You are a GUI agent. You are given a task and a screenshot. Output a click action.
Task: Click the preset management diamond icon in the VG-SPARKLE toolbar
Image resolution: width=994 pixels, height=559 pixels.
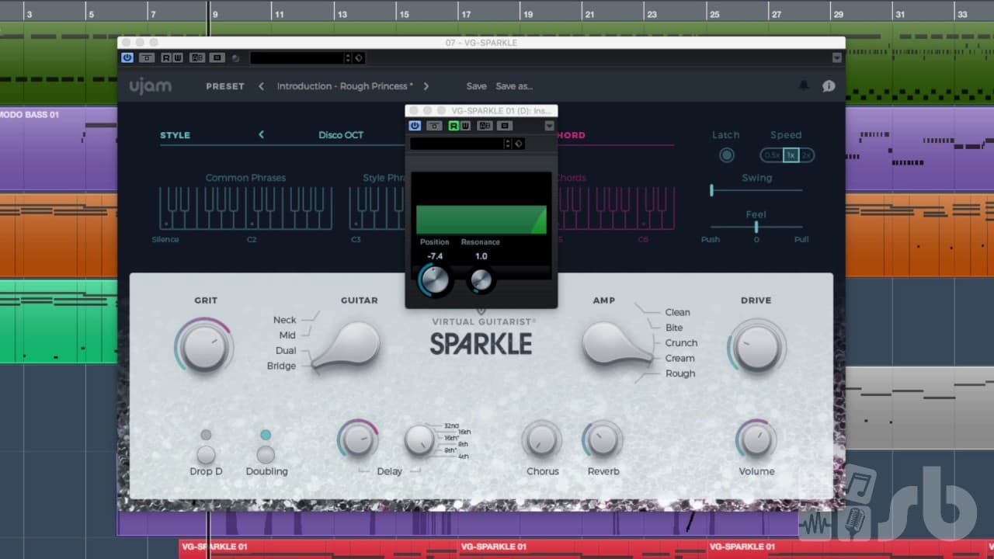tap(359, 58)
